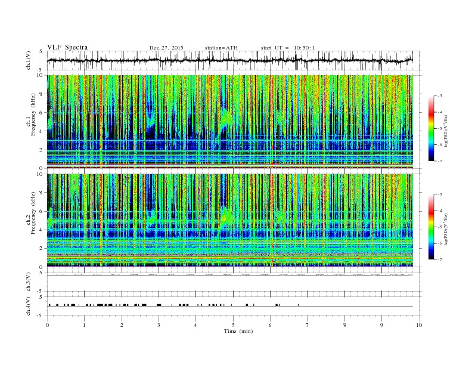Click time axis tick label "5" at the bottom
Image resolution: width=472 pixels, height=365 pixels.
(x=233, y=325)
